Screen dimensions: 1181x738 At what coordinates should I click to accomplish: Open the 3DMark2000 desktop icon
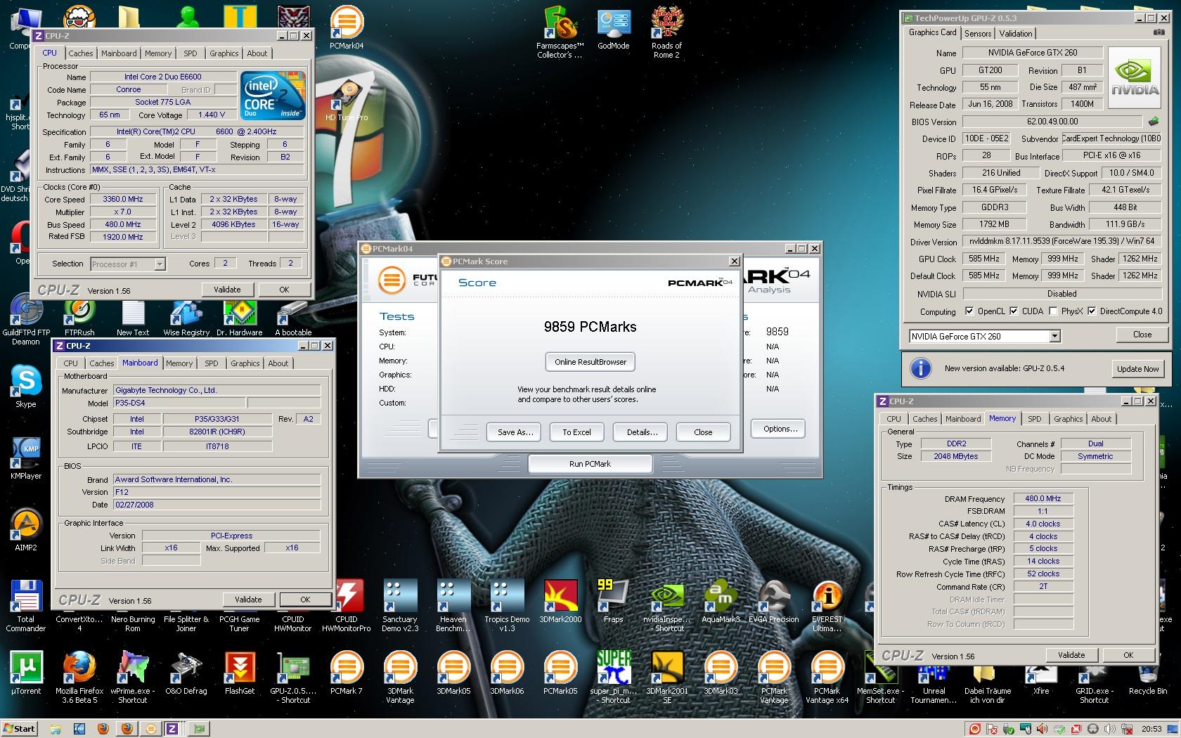click(560, 601)
